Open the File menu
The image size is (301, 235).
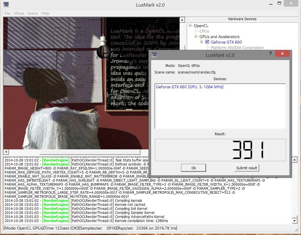[7, 13]
